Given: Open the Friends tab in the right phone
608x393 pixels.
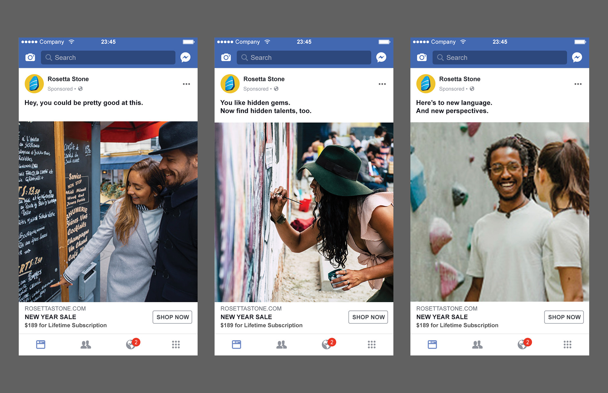Looking at the screenshot, I should coord(477,345).
